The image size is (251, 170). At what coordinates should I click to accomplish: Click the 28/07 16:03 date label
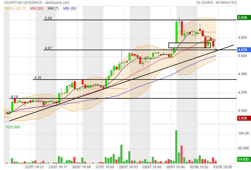128,167
